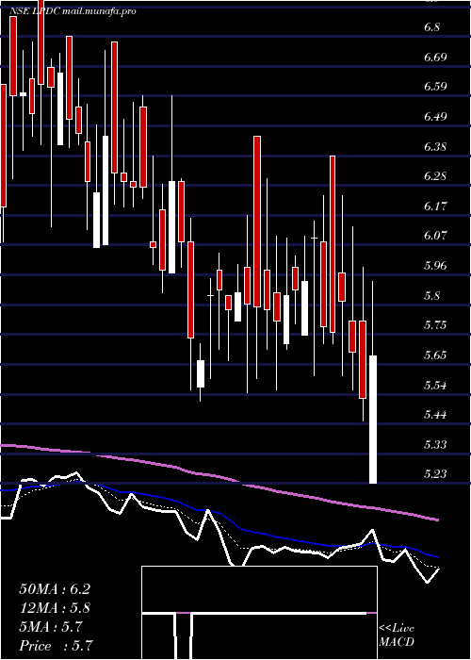Click the 6.38 axis value
Viewport: 471px width, 660px height.
(435, 146)
